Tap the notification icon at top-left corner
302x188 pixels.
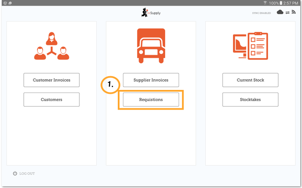3,3
